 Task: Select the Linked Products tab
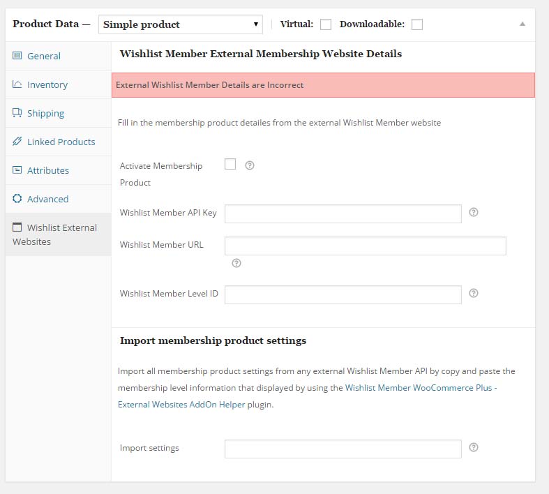[x=58, y=142]
